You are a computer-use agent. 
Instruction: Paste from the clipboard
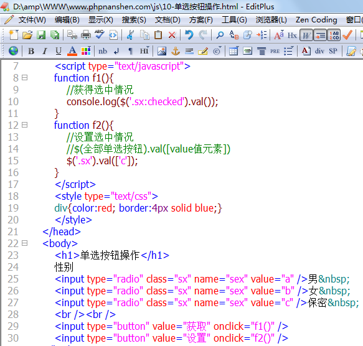[x=158, y=35]
